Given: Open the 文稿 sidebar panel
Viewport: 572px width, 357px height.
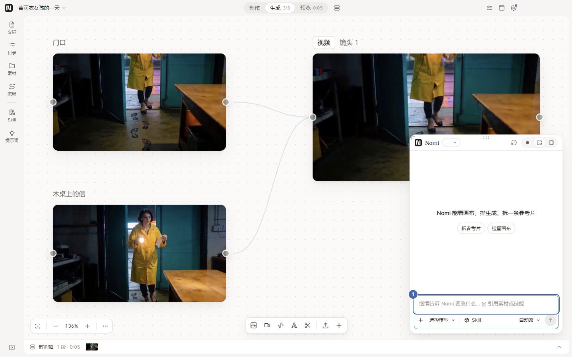Looking at the screenshot, I should 12,28.
